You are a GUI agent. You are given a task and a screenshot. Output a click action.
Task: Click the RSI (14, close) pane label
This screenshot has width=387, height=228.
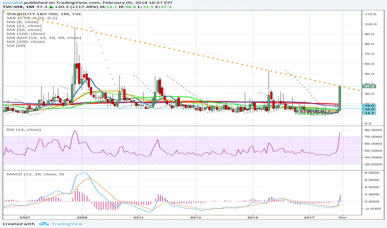pos(24,129)
